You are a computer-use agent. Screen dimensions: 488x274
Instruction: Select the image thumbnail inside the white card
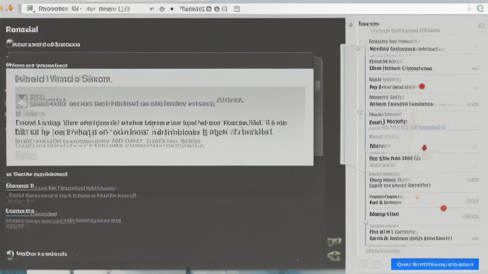(22, 101)
